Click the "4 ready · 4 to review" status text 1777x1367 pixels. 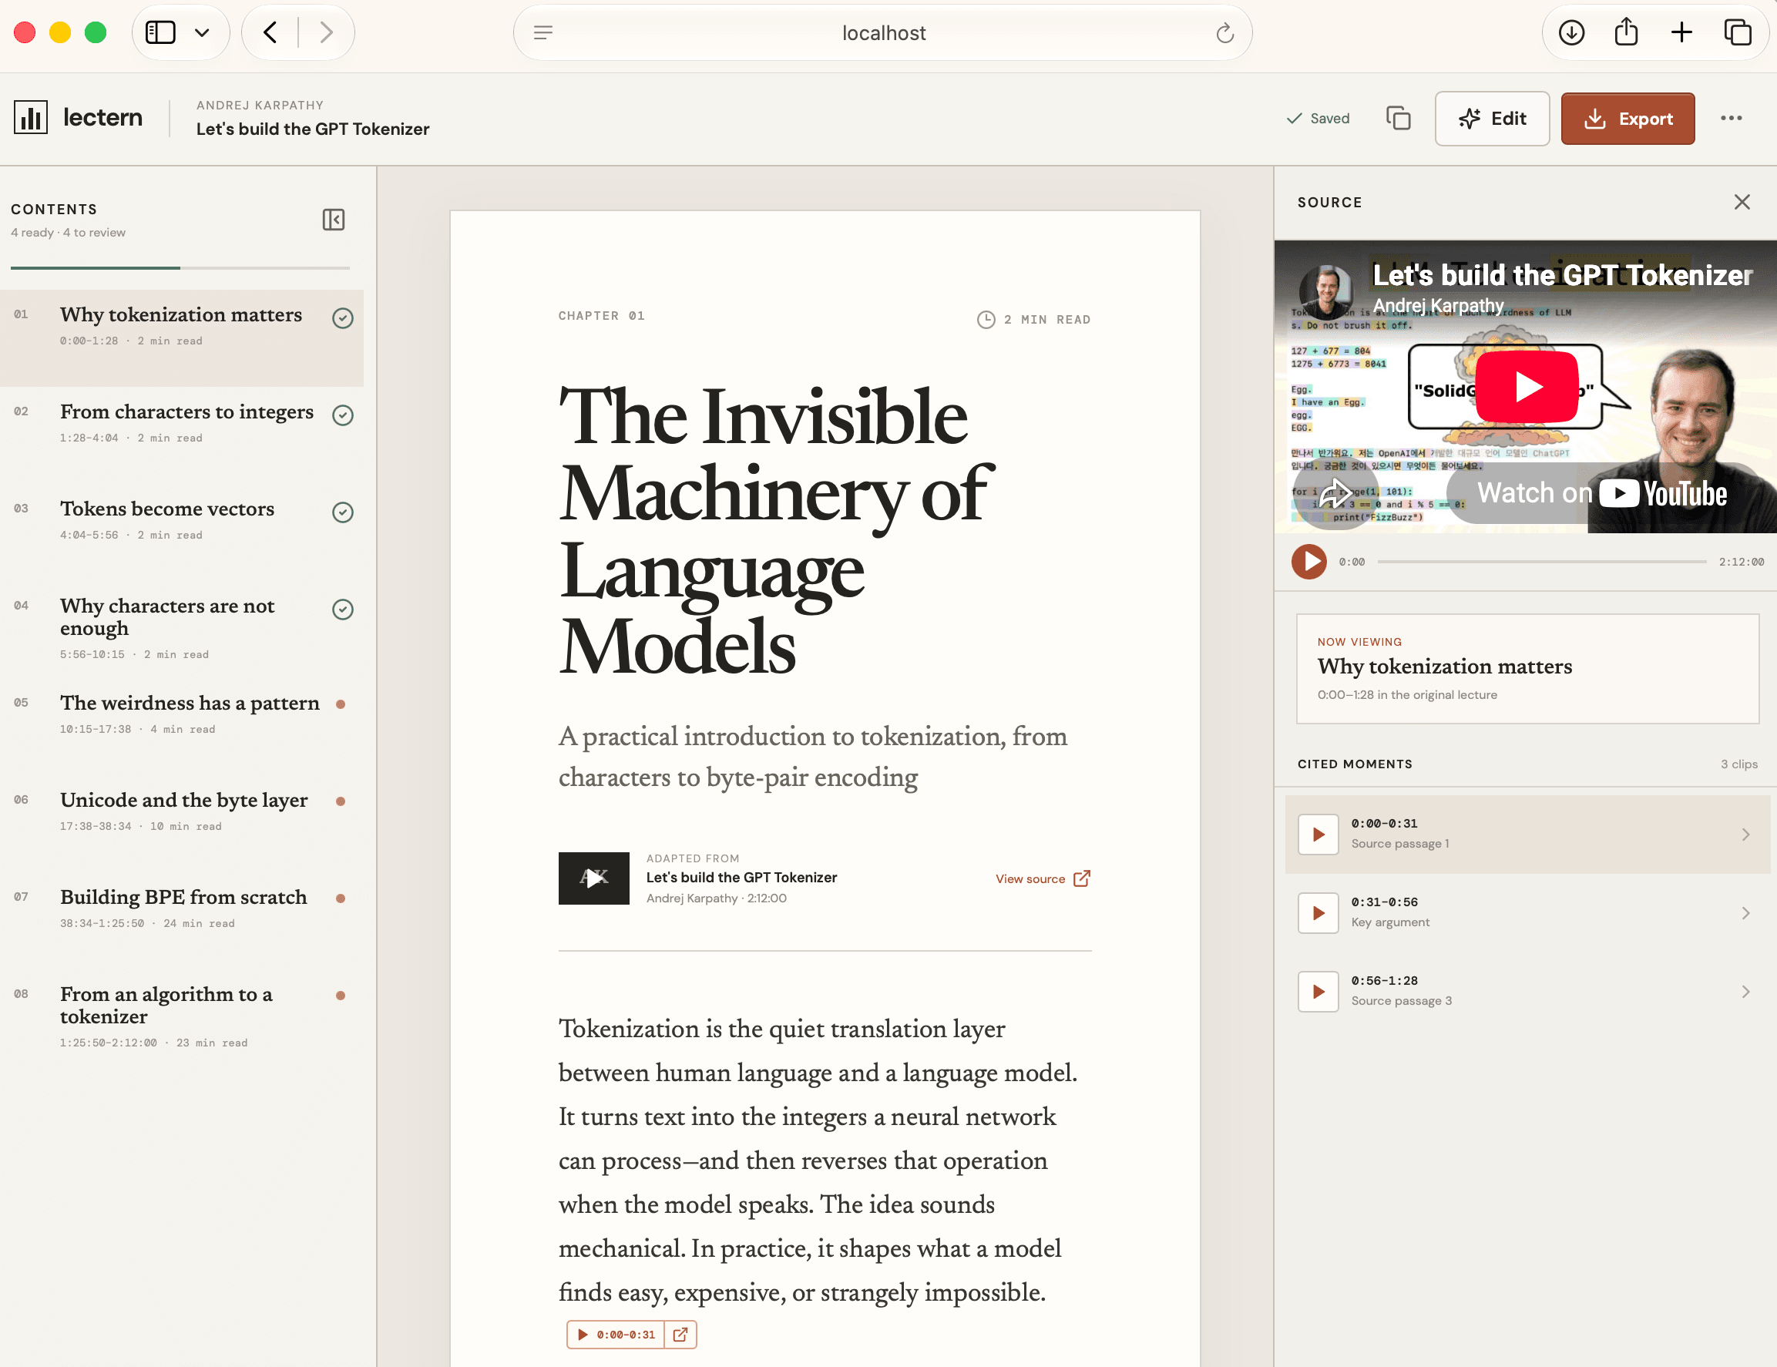(69, 233)
